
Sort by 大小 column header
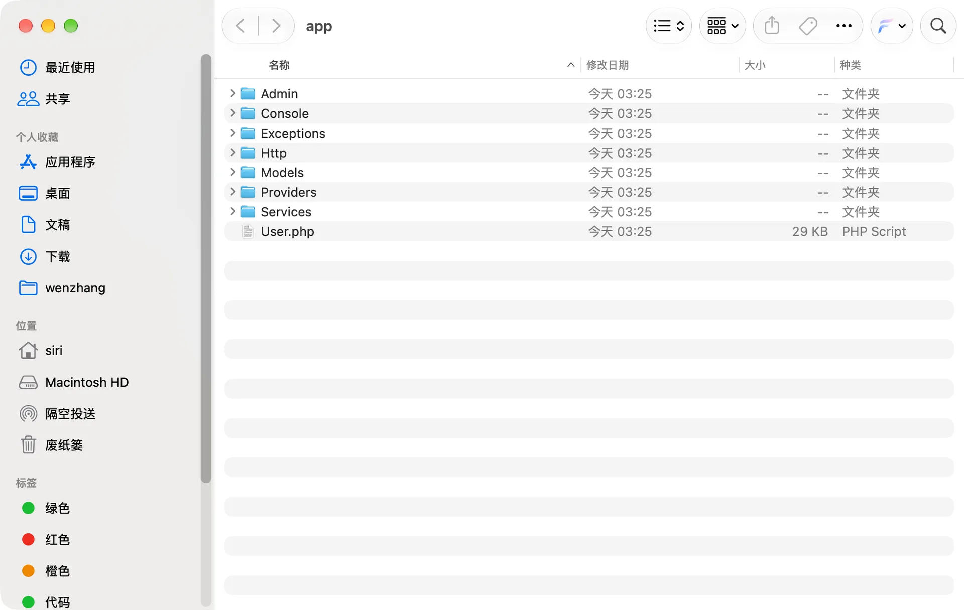click(x=755, y=65)
